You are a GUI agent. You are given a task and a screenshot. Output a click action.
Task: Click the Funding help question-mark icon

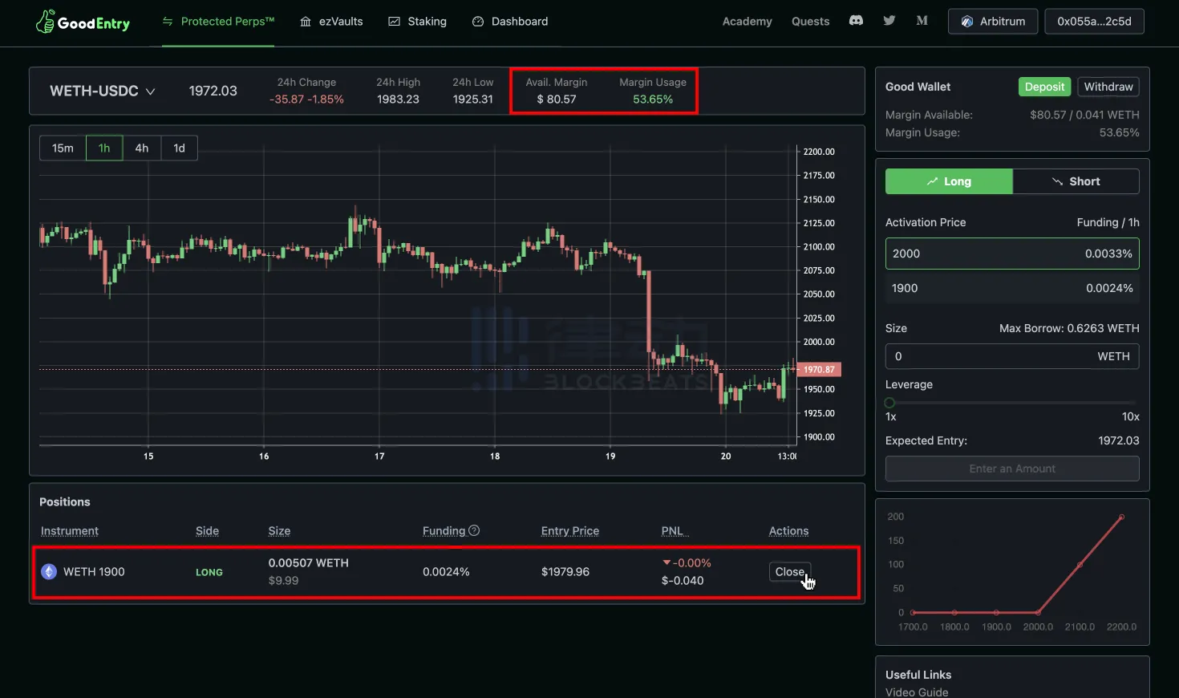coord(474,530)
